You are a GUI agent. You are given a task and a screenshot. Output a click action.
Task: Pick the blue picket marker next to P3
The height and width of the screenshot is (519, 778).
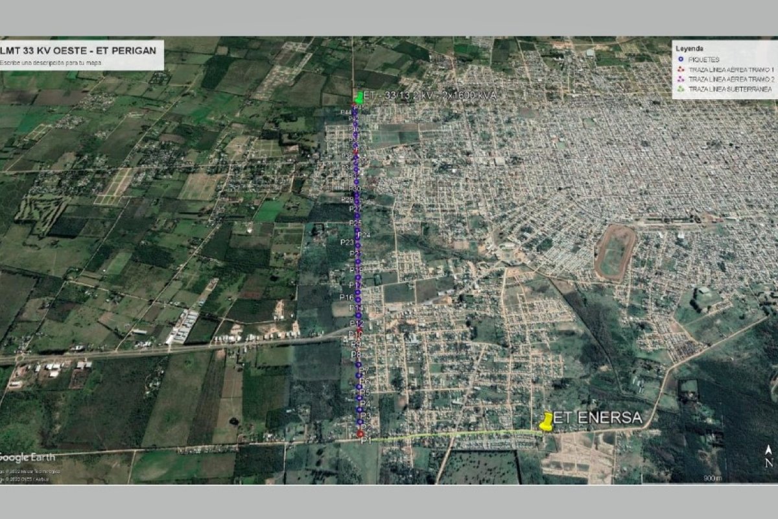(x=360, y=410)
